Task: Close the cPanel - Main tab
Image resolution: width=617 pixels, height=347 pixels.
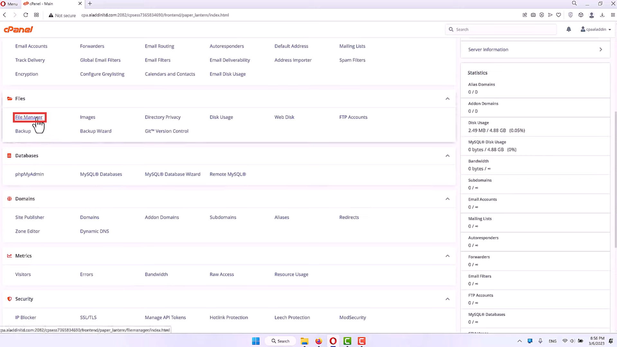Action: (x=80, y=4)
